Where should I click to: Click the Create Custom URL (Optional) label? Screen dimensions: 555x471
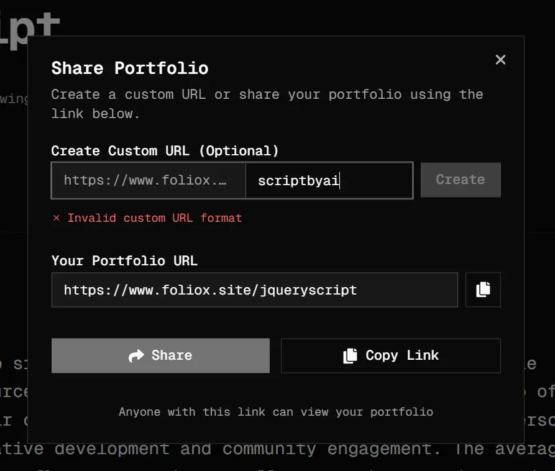[165, 150]
